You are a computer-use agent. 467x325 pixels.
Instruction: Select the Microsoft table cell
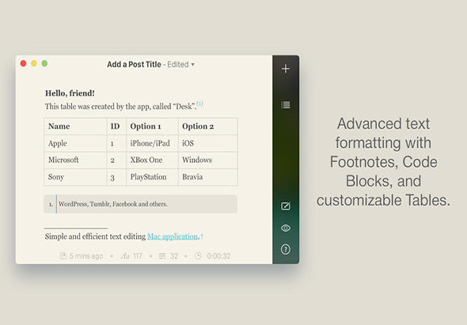pos(75,161)
